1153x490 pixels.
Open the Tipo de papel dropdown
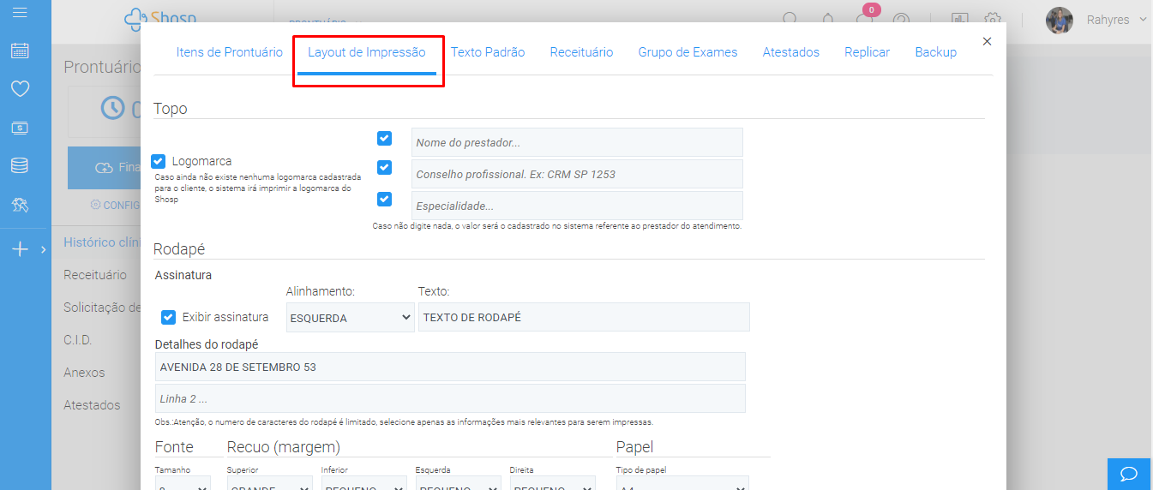pos(682,484)
